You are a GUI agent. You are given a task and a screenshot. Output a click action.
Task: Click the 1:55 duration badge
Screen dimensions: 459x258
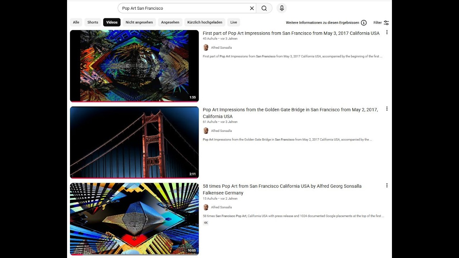[193, 97]
